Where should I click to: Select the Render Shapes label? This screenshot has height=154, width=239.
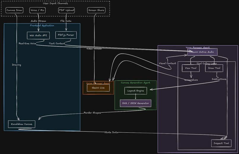pyautogui.click(x=92, y=113)
